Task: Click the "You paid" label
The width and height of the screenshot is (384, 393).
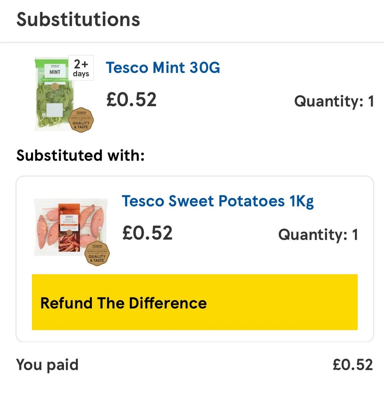Action: pyautogui.click(x=47, y=365)
